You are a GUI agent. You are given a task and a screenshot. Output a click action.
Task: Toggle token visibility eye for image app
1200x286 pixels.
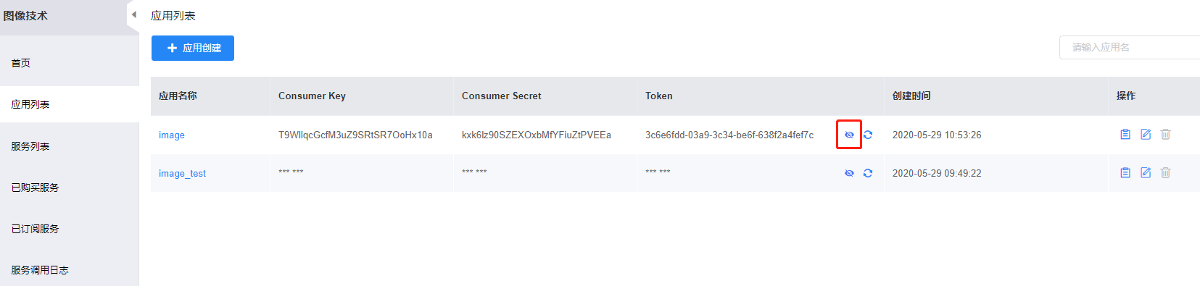coord(849,135)
